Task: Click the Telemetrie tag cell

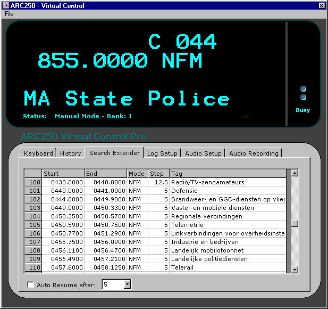Action: click(x=228, y=225)
